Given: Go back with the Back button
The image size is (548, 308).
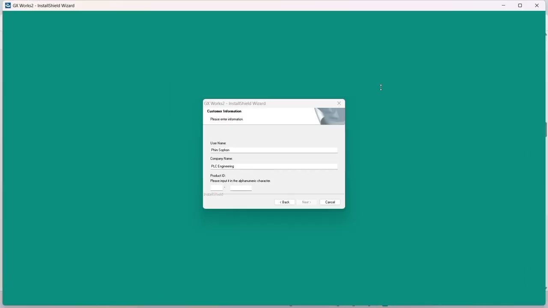Looking at the screenshot, I should 285,202.
